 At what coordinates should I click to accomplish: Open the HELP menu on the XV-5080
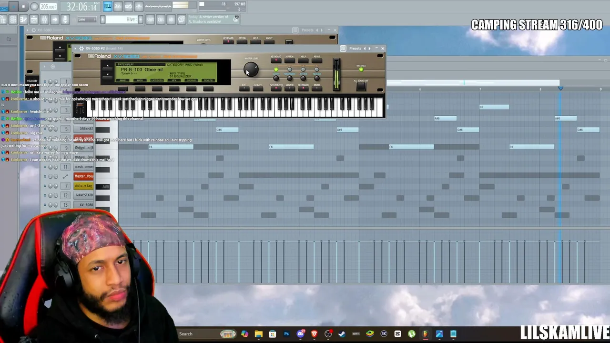(x=303, y=61)
